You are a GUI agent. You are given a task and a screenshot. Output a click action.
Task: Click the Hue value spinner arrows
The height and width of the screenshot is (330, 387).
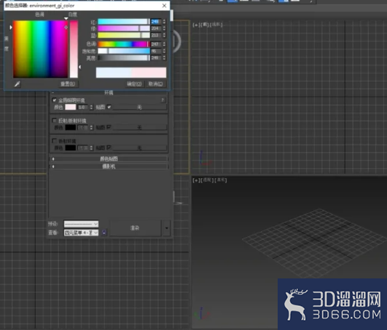point(164,44)
